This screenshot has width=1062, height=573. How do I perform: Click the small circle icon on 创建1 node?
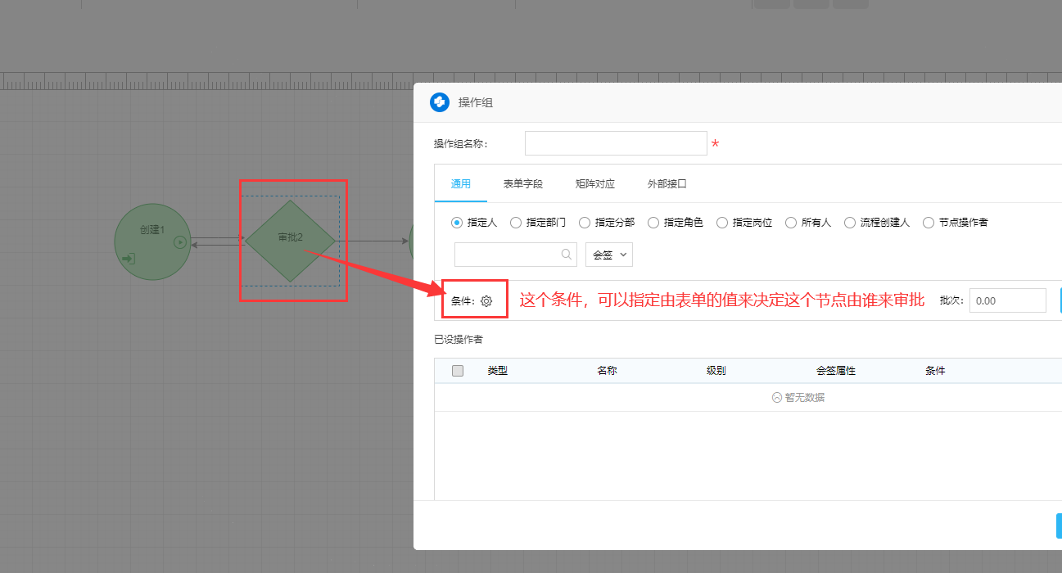179,241
